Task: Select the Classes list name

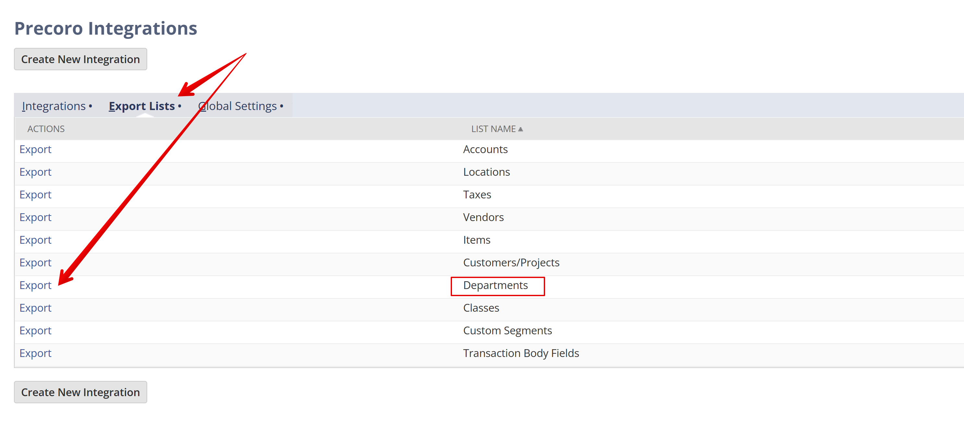Action: (481, 308)
